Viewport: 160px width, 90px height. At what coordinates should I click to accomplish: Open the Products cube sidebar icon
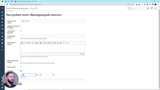[2, 19]
